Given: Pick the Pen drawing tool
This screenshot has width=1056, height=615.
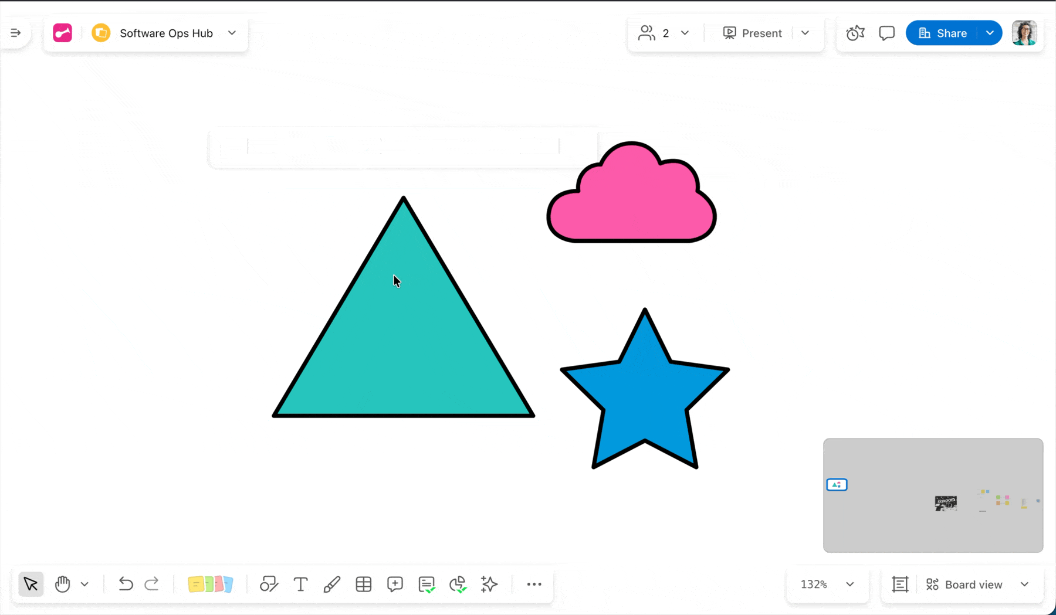Looking at the screenshot, I should pos(332,585).
